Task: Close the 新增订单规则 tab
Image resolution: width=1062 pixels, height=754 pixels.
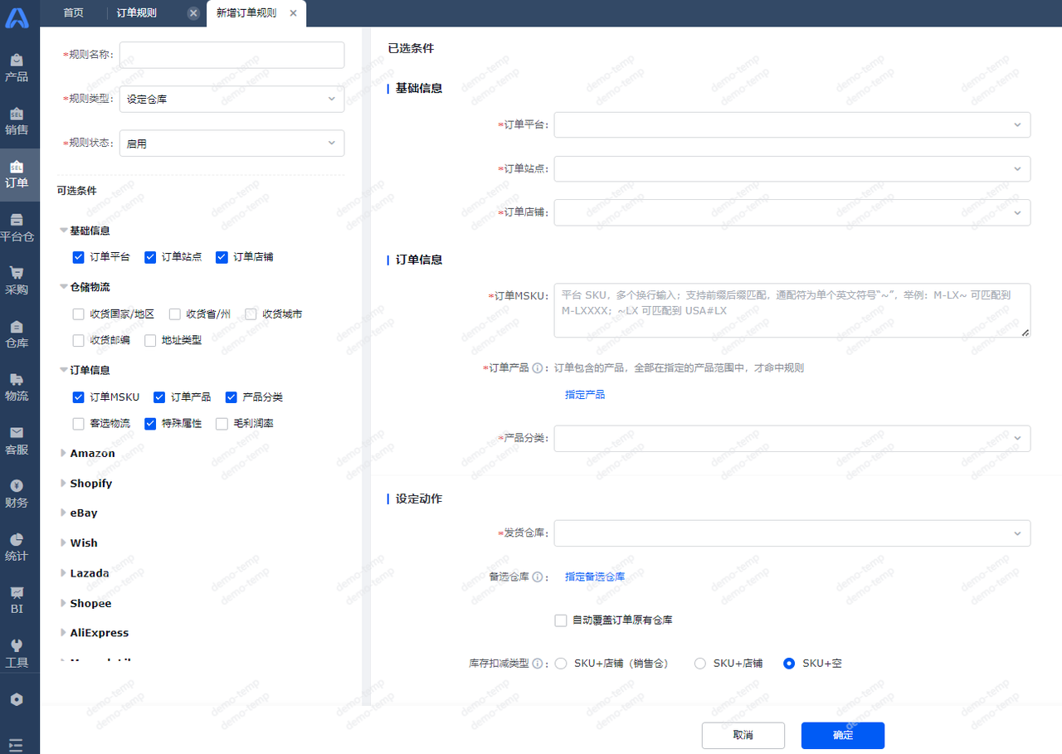Action: click(293, 13)
